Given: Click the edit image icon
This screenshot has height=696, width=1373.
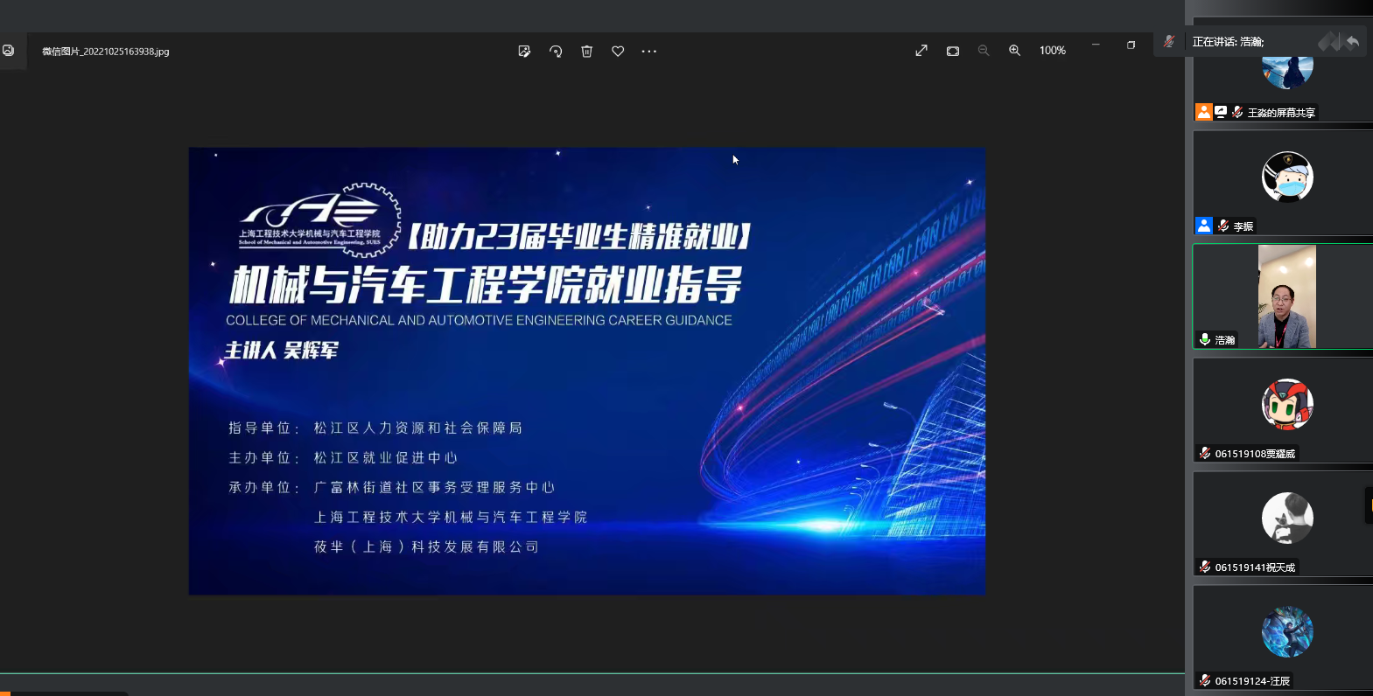Looking at the screenshot, I should pyautogui.click(x=524, y=52).
